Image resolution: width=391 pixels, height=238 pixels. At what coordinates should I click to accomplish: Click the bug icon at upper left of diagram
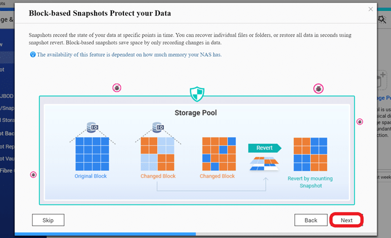coord(117,88)
